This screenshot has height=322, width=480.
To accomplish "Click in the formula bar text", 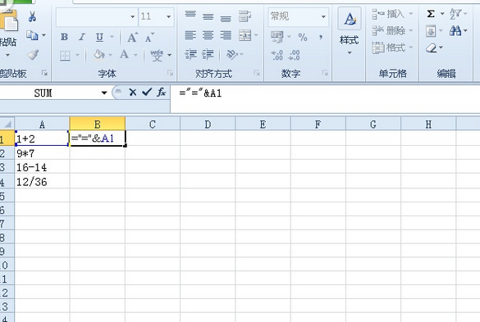I will (200, 93).
